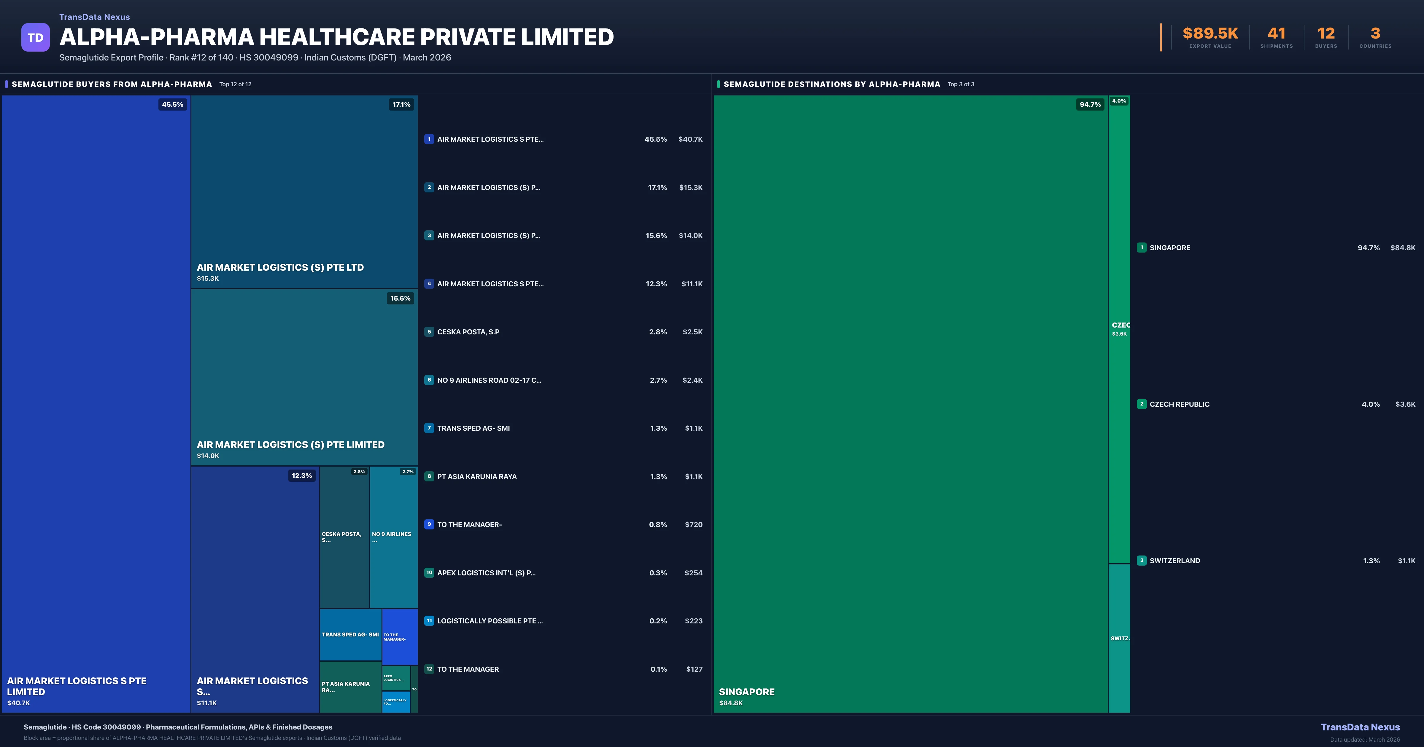This screenshot has width=1424, height=747.
Task: Select NO 9 AIRLINES ROAD list entry
Action: pyautogui.click(x=489, y=380)
